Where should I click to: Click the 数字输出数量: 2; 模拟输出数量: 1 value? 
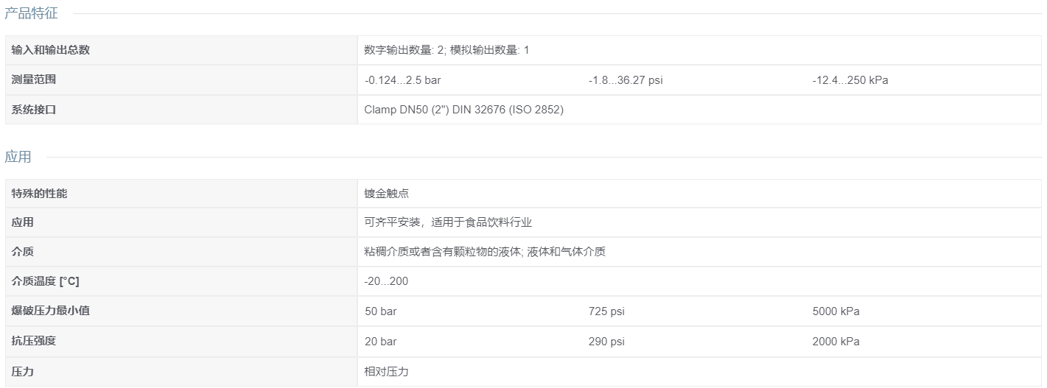(x=447, y=50)
